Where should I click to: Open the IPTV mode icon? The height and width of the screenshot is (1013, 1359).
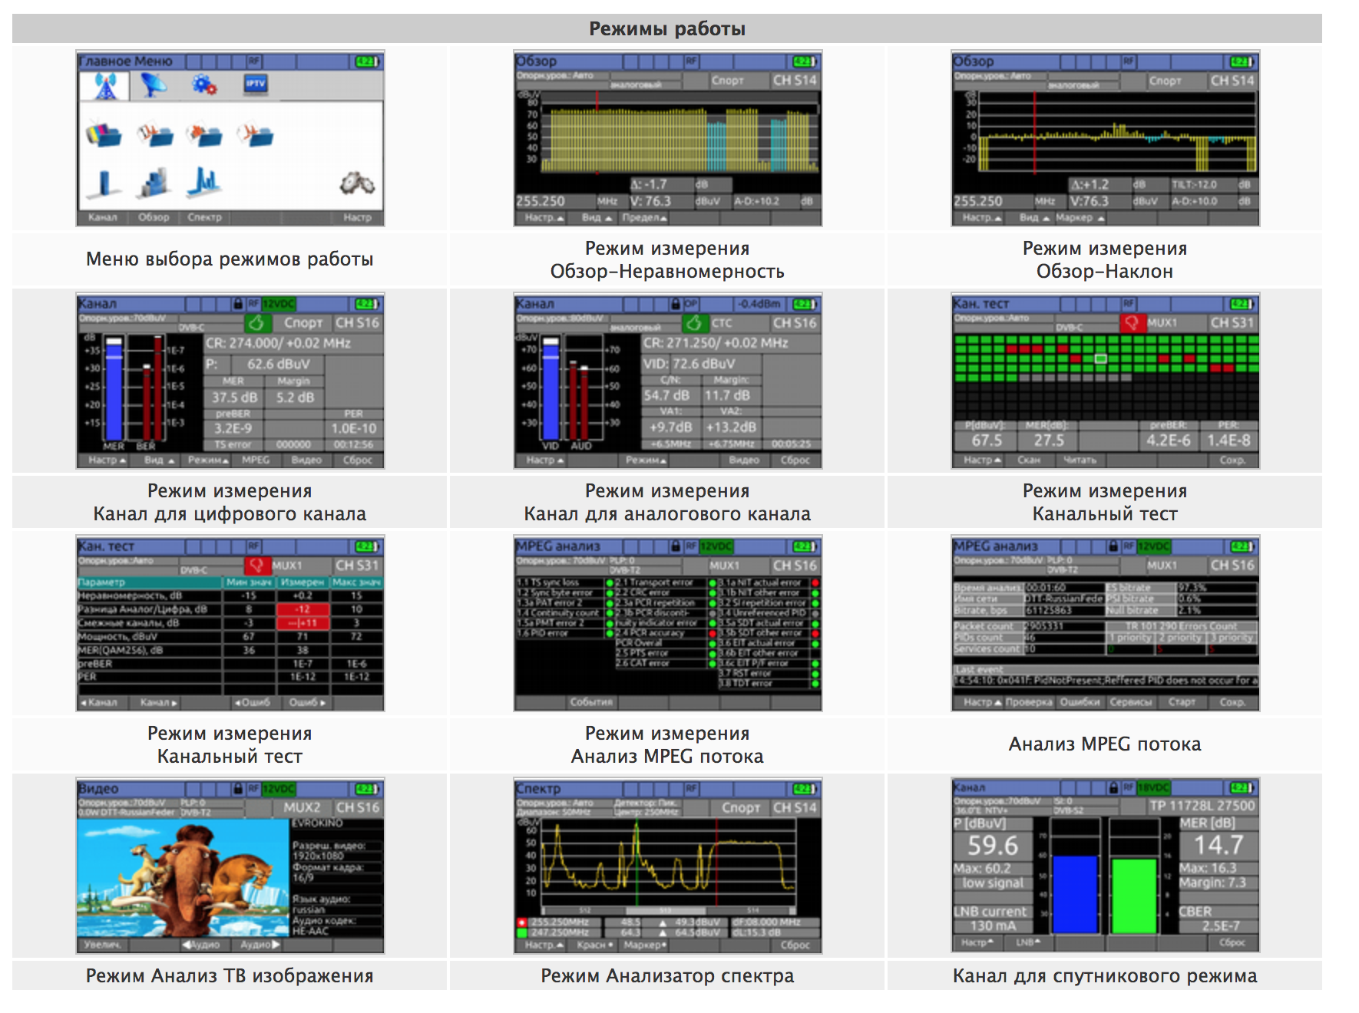[255, 84]
